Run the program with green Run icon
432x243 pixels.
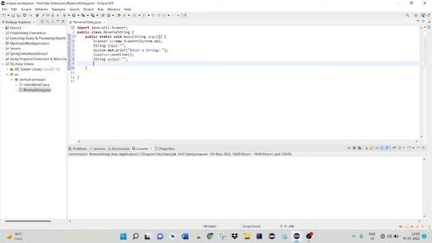coord(74,16)
